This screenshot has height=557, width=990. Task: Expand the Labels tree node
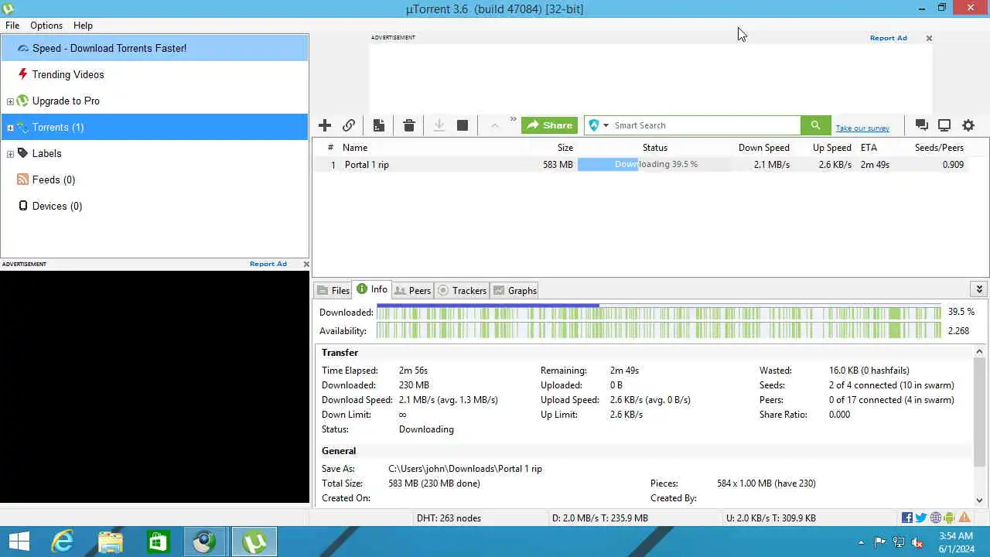(10, 154)
